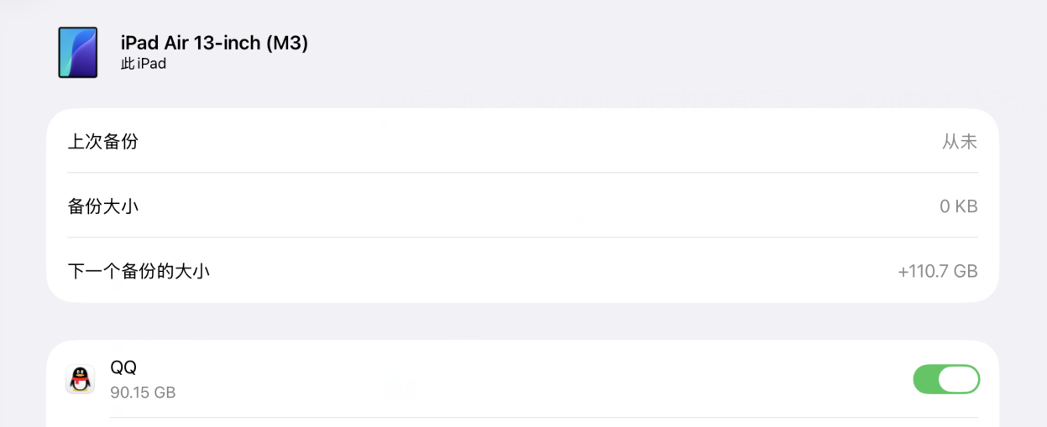
Task: Click the 90.15 GB size under QQ
Action: [x=143, y=392]
